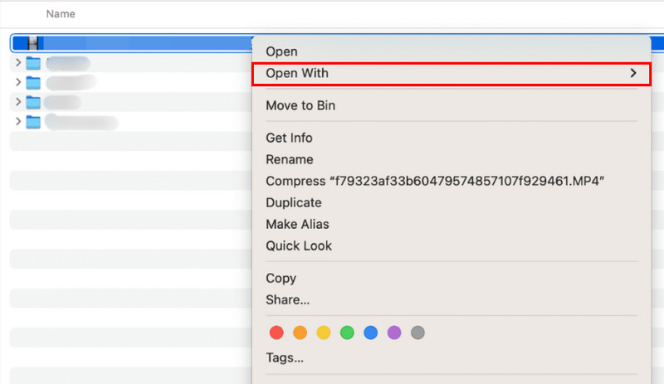The width and height of the screenshot is (664, 384).
Task: Select Move to Bin from the context menu
Action: point(300,105)
